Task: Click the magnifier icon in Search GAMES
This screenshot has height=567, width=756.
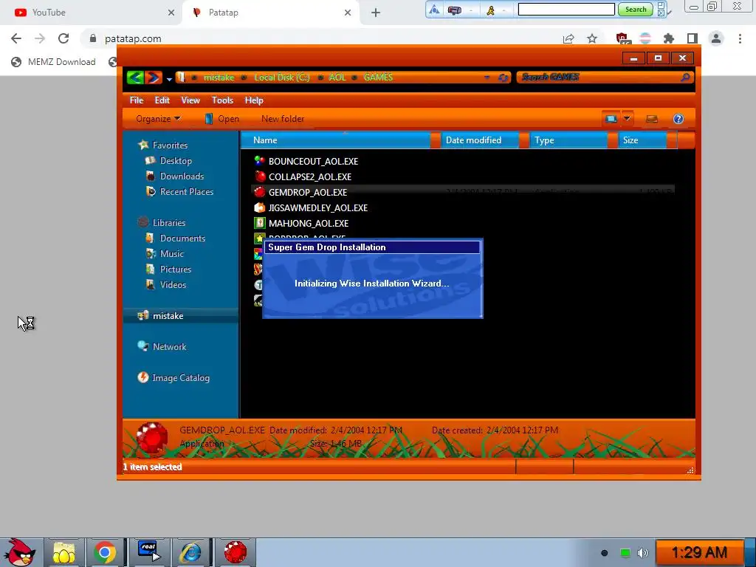Action: tap(685, 77)
